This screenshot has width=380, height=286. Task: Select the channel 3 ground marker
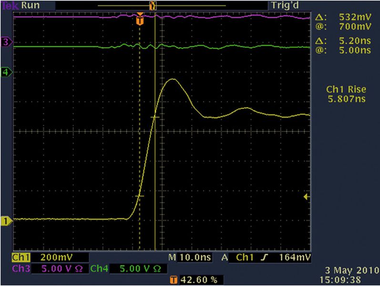[x=6, y=41]
